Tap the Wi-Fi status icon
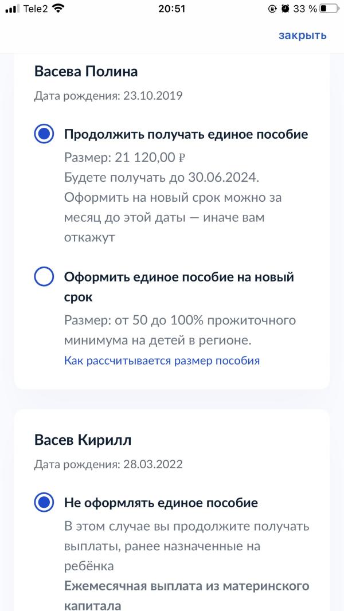The height and width of the screenshot is (611, 344). pos(58,9)
